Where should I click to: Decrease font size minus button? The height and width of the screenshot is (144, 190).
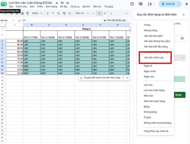click(94, 13)
